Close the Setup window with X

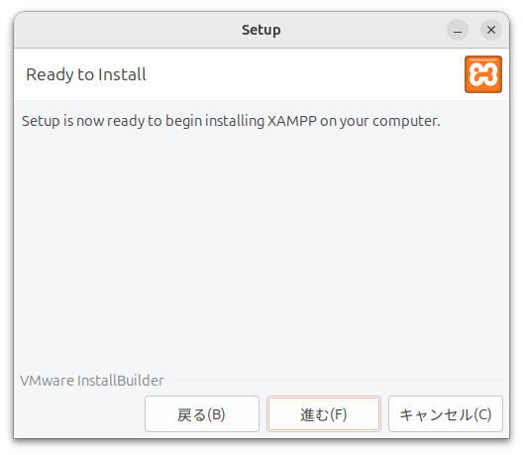coord(491,30)
